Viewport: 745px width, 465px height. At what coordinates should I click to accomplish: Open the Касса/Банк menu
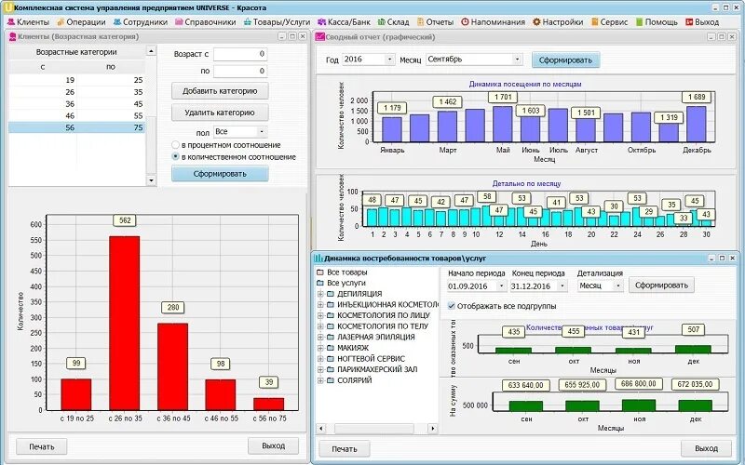344,21
